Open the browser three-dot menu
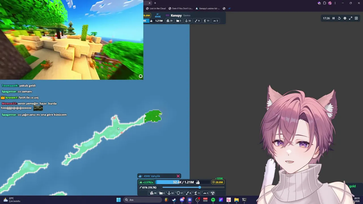The height and width of the screenshot is (204, 363). pyautogui.click(x=335, y=3)
